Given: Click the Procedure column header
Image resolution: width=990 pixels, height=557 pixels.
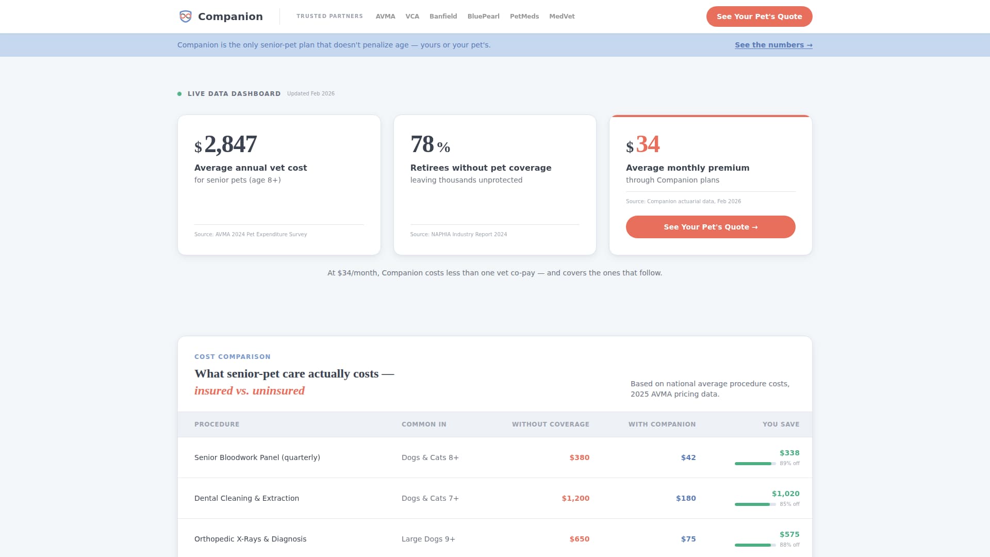Looking at the screenshot, I should (x=217, y=424).
